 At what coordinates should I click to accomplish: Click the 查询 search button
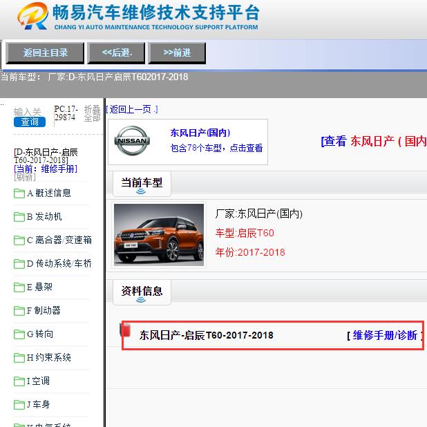(x=30, y=122)
